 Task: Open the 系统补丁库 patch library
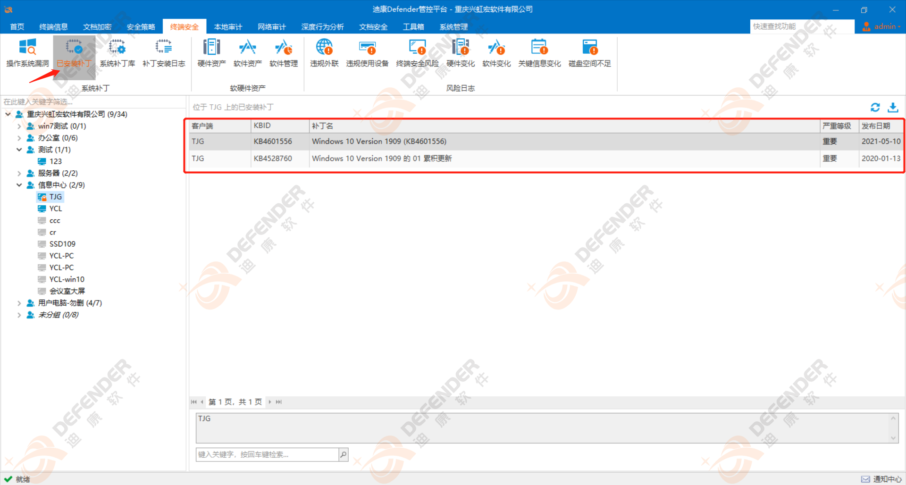click(117, 53)
